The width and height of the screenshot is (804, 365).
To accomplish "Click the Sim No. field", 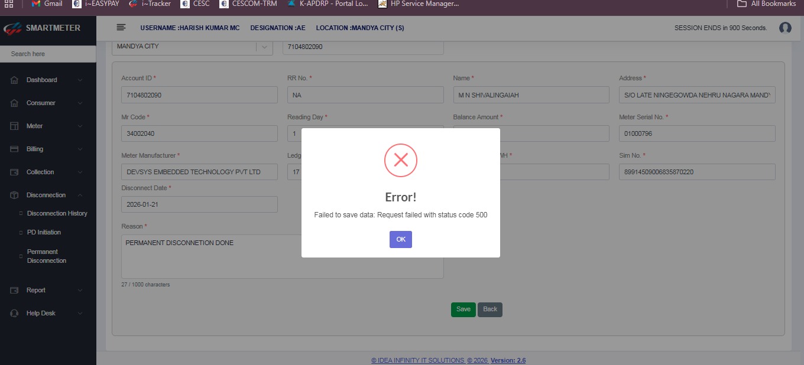I will pyautogui.click(x=697, y=172).
